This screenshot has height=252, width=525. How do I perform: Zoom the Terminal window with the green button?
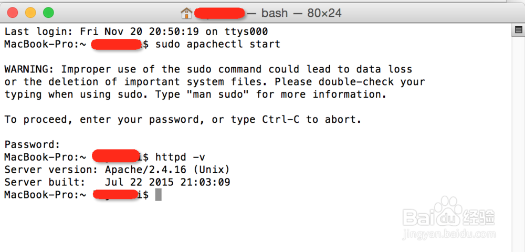point(48,13)
